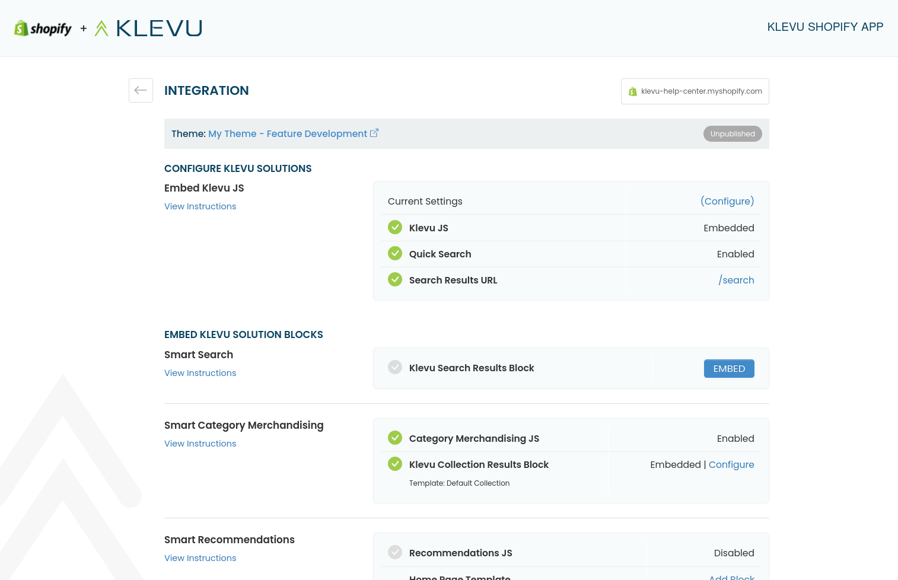This screenshot has height=580, width=898.
Task: Click the Klevu logo in header
Action: 148,28
